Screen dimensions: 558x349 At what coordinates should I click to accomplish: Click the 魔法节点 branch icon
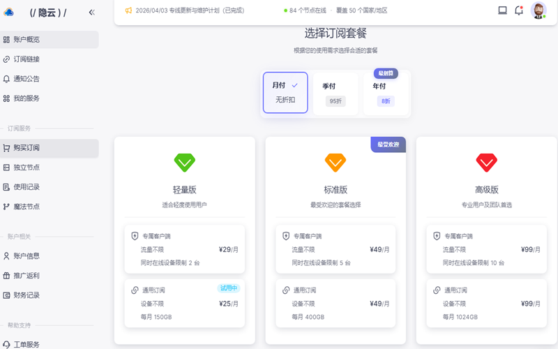tap(6, 207)
